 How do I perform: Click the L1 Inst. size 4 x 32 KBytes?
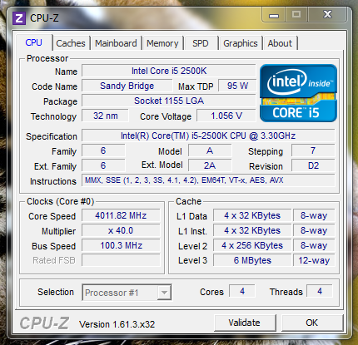(x=252, y=230)
